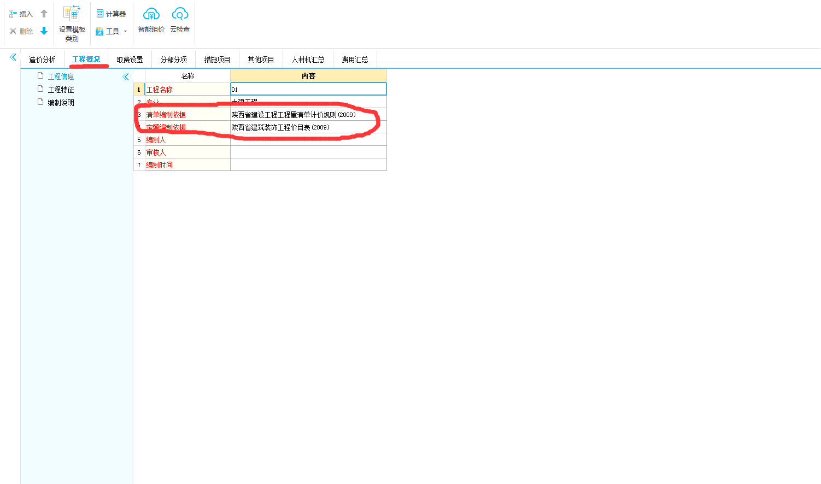Select 工程特征 in the tree
The image size is (821, 484).
coord(61,90)
